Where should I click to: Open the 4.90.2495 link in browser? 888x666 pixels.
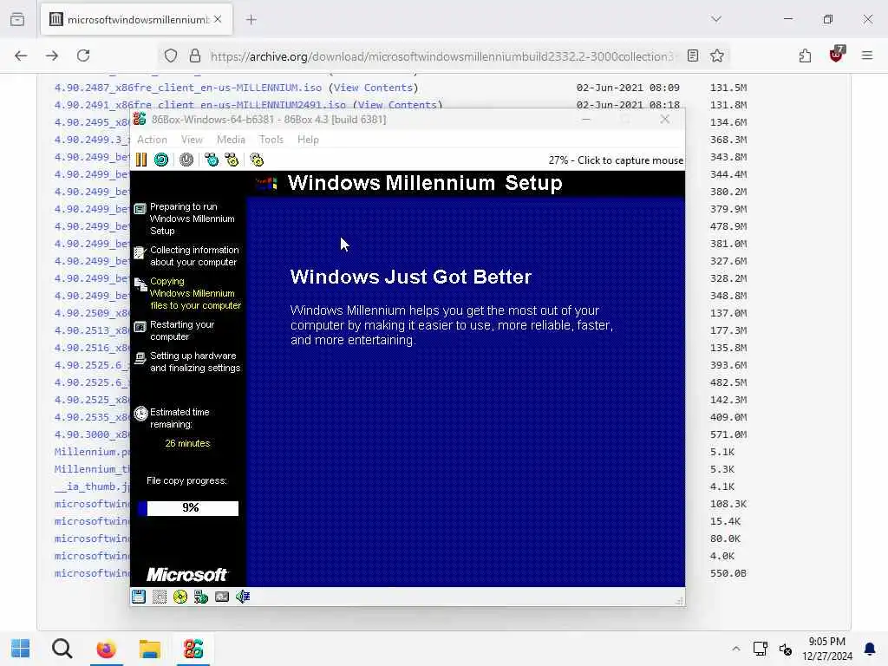pyautogui.click(x=92, y=122)
